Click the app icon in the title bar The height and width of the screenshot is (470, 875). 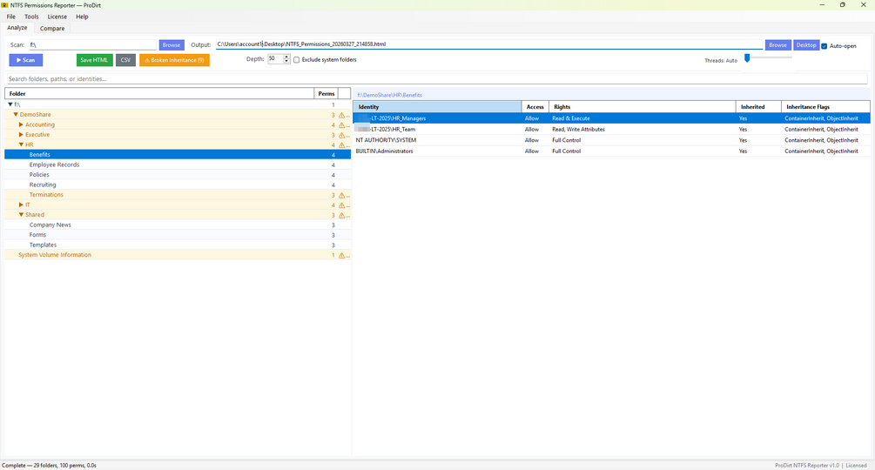pos(5,5)
